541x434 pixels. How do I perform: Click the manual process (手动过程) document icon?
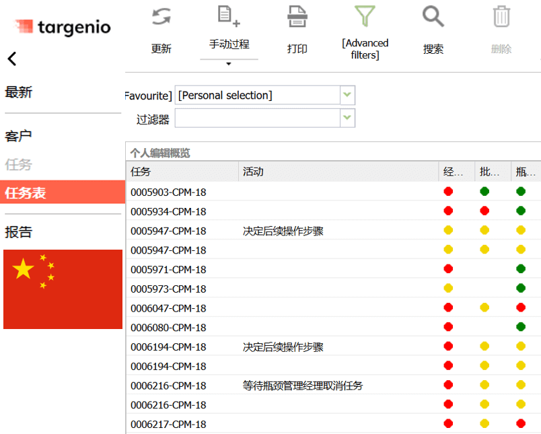[229, 16]
